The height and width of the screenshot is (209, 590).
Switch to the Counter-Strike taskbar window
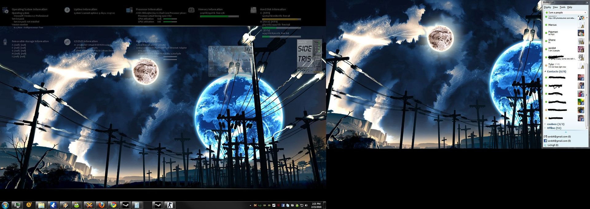pos(170,205)
